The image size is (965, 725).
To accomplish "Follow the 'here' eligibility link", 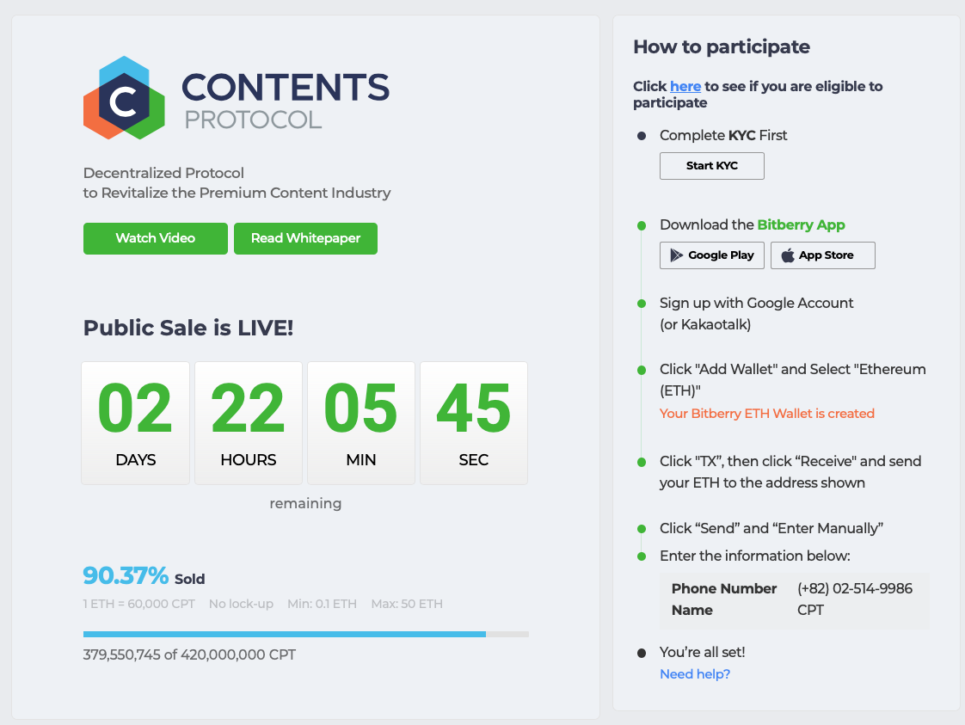I will (685, 87).
